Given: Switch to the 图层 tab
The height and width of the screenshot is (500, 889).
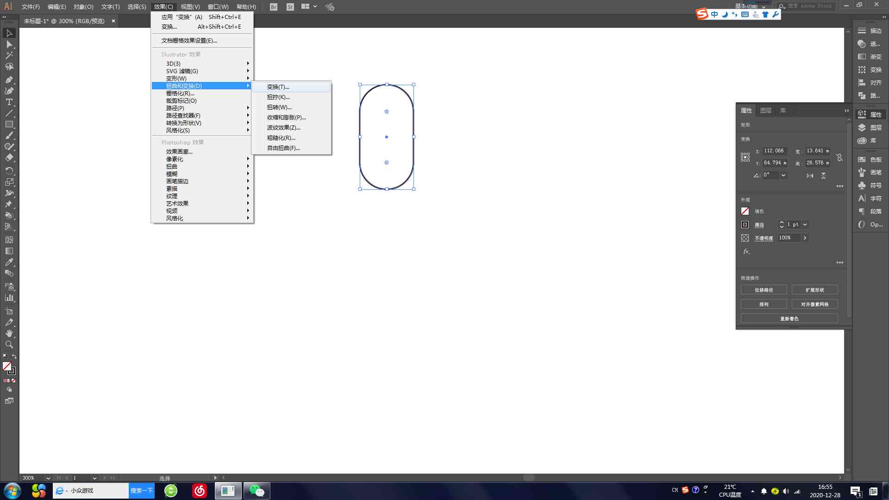Looking at the screenshot, I should click(765, 111).
